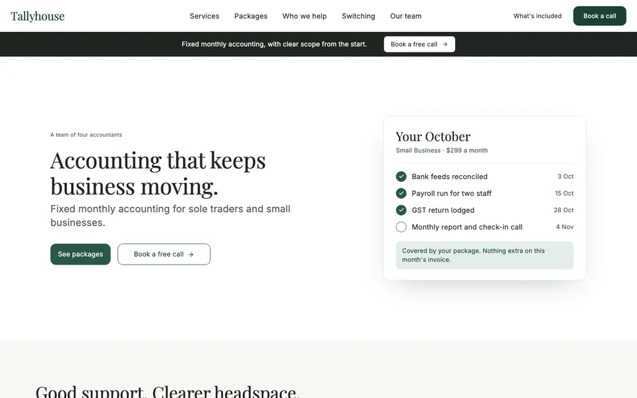Screen dimensions: 637x398
Task: Click Payroll run for two staff text
Action: (451, 193)
